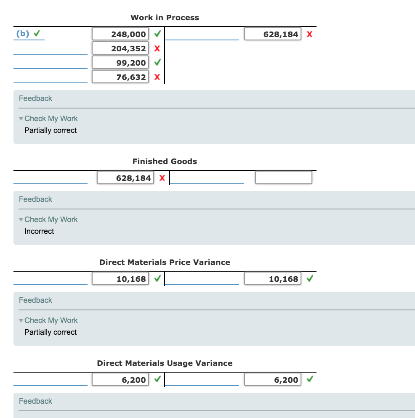
Task: Click the checkmark beside the debit 6,200 entry
Action: (157, 379)
